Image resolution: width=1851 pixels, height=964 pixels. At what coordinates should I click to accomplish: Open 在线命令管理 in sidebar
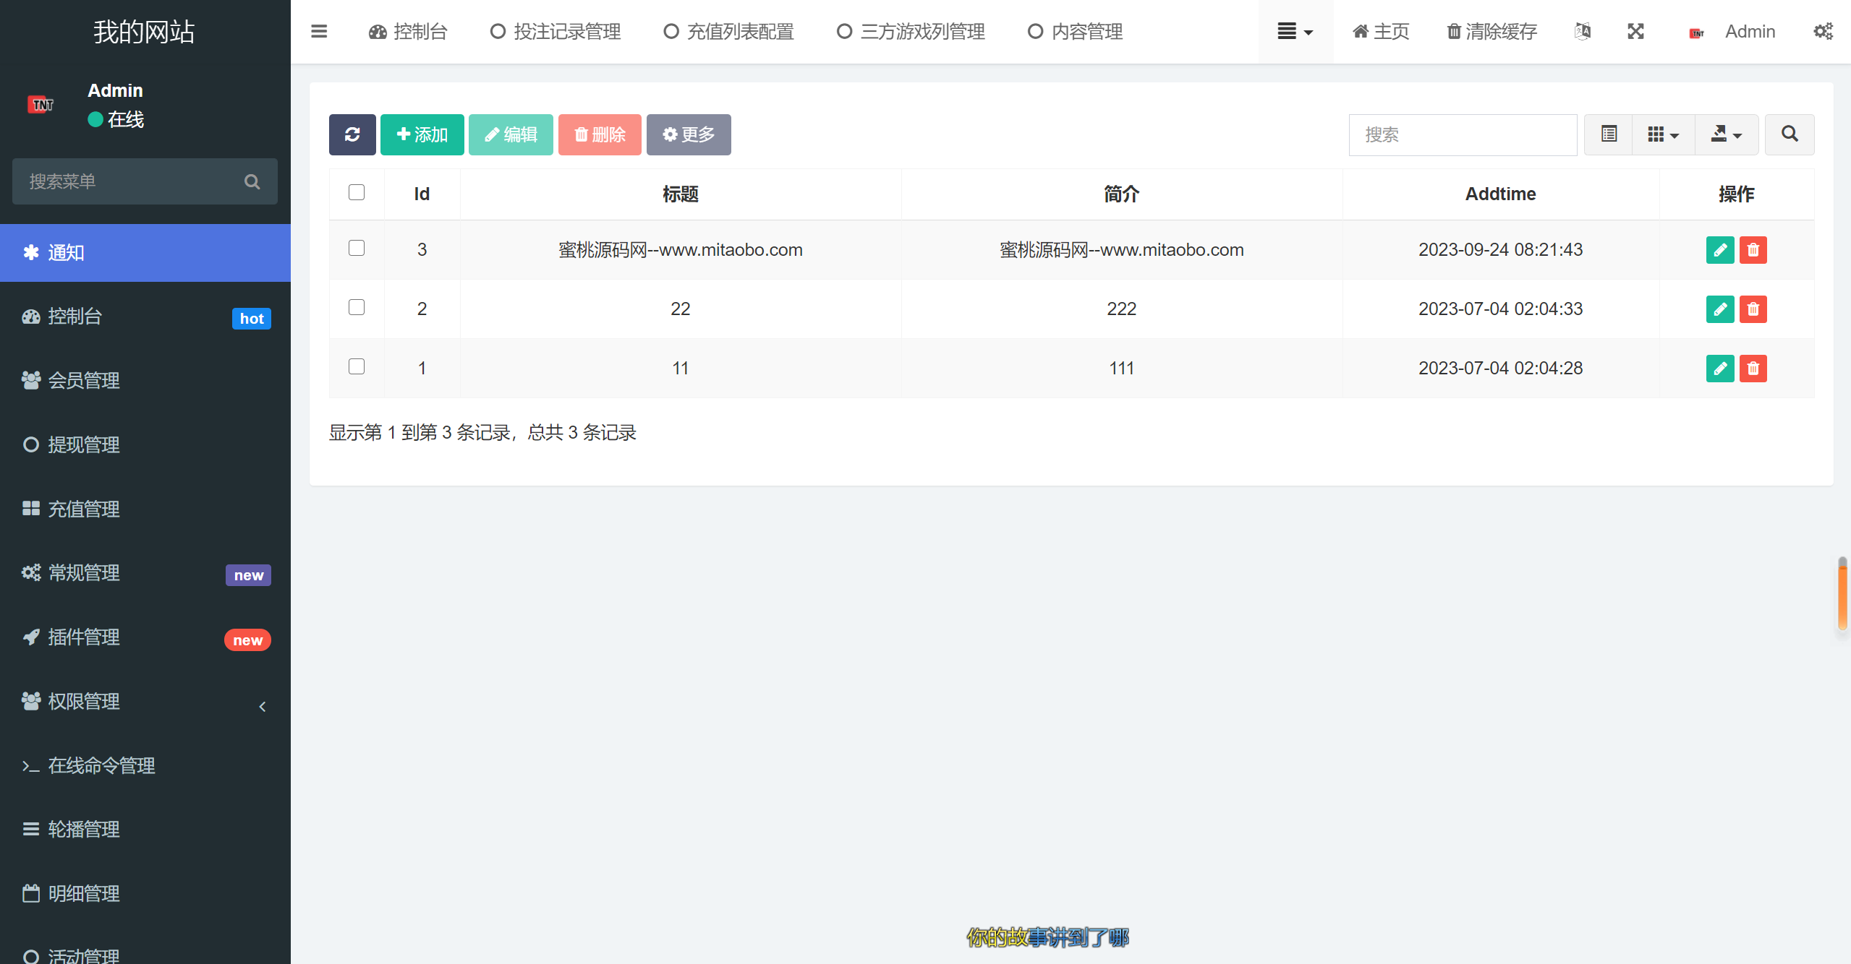[145, 766]
